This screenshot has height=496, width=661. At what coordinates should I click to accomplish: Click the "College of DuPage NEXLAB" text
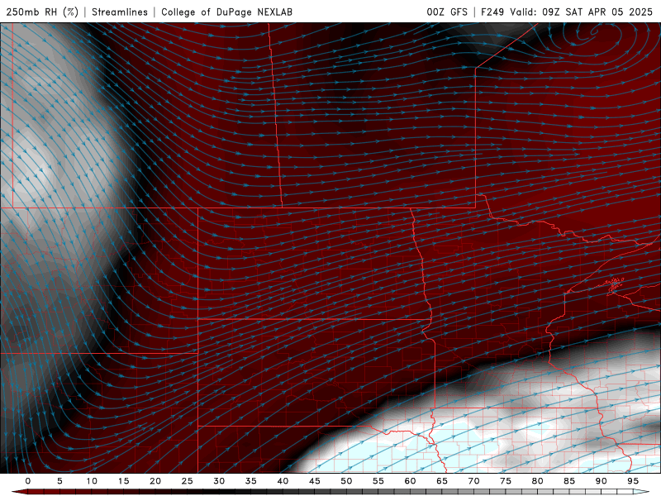click(226, 12)
